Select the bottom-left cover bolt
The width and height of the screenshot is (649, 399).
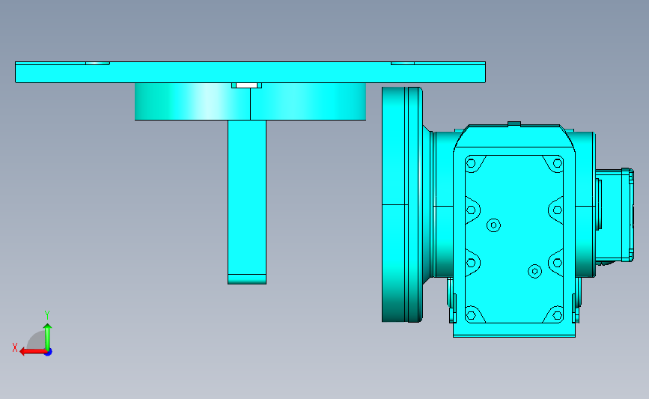(x=471, y=316)
